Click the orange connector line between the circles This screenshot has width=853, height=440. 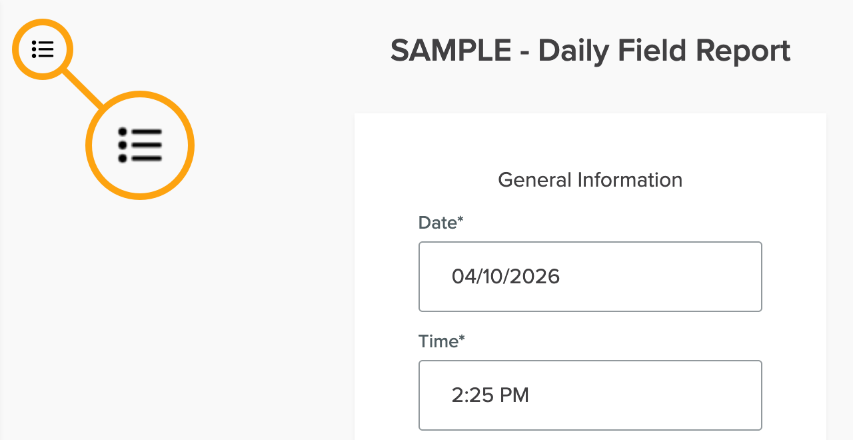click(x=83, y=89)
